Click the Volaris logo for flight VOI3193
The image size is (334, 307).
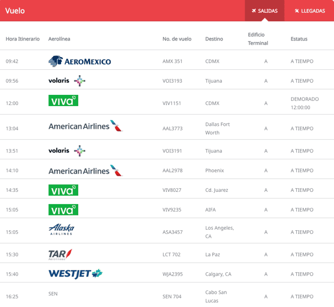point(67,81)
